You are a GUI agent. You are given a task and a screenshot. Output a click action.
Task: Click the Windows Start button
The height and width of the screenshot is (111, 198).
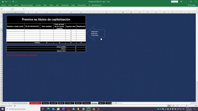2,109
